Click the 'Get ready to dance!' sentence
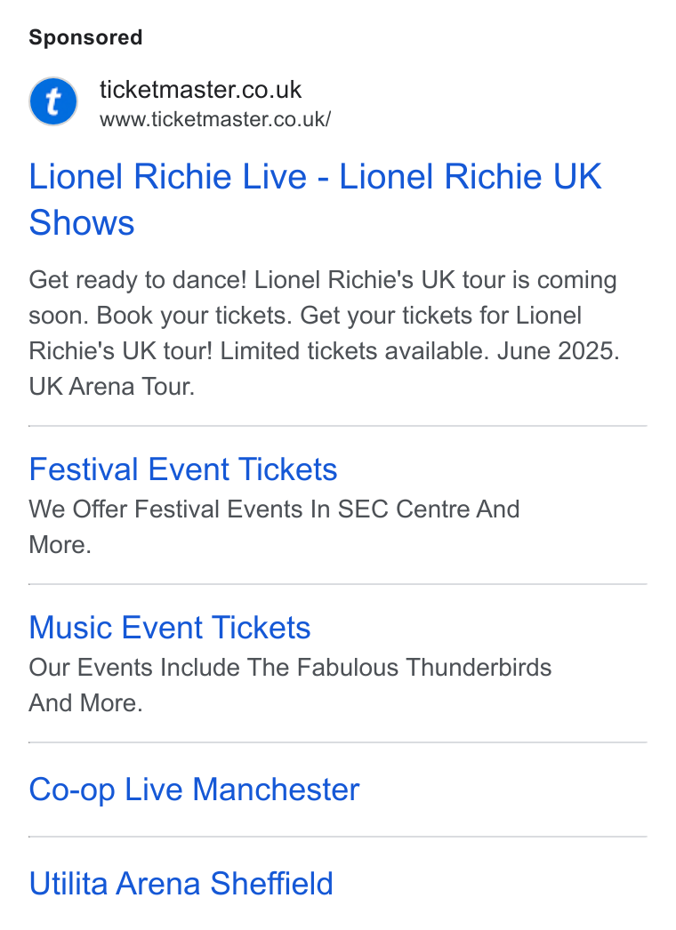The height and width of the screenshot is (930, 676). click(x=138, y=280)
